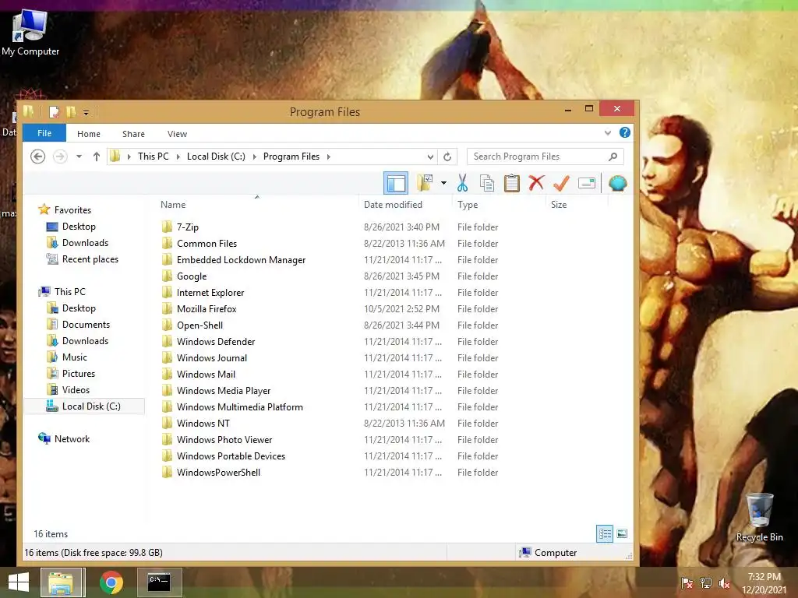Open the File menu tab
The image size is (798, 598).
tap(44, 133)
